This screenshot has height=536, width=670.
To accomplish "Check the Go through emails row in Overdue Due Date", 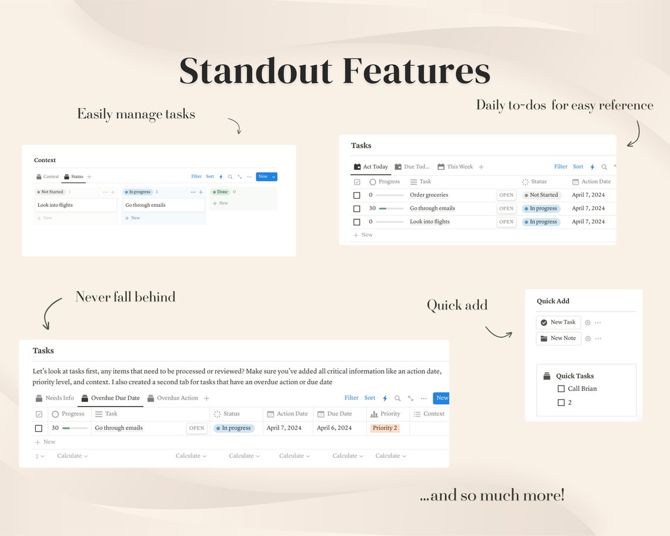I will click(38, 428).
